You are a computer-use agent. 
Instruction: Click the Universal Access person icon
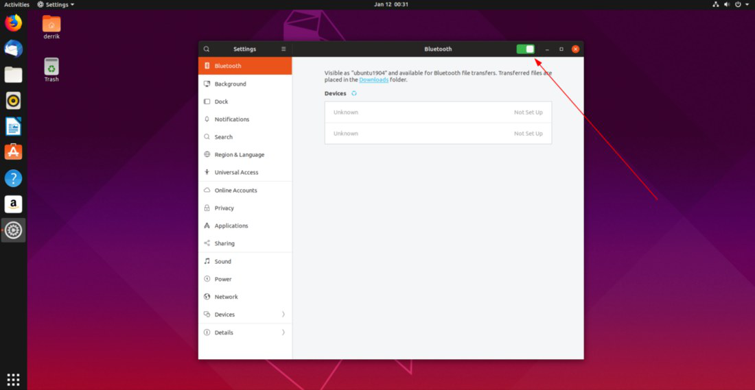click(207, 172)
